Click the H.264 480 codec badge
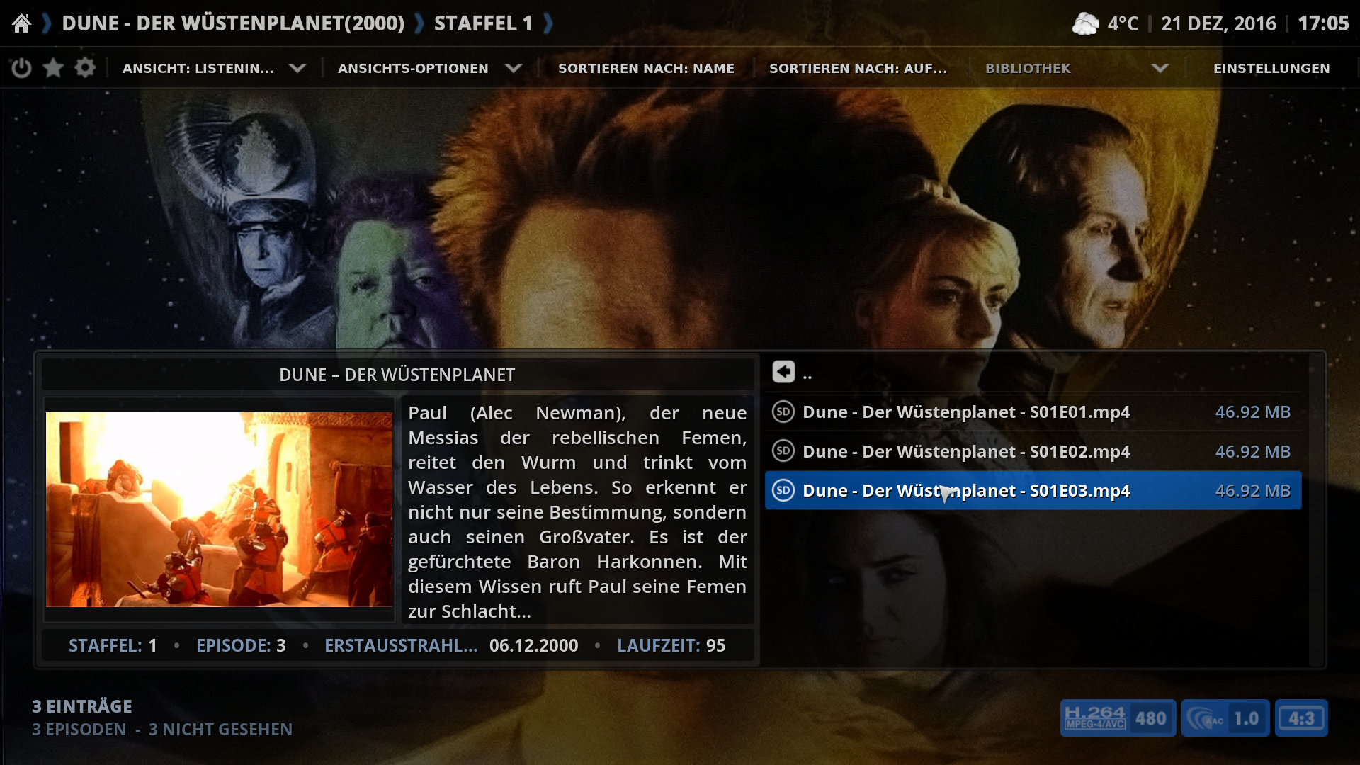 [x=1118, y=718]
